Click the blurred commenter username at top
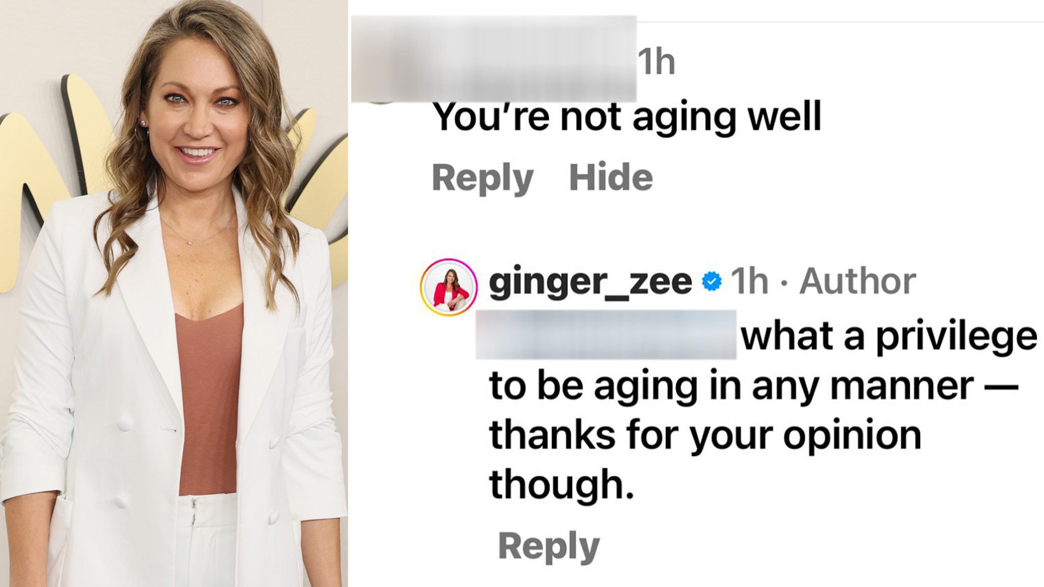This screenshot has height=587, width=1044. click(x=493, y=59)
